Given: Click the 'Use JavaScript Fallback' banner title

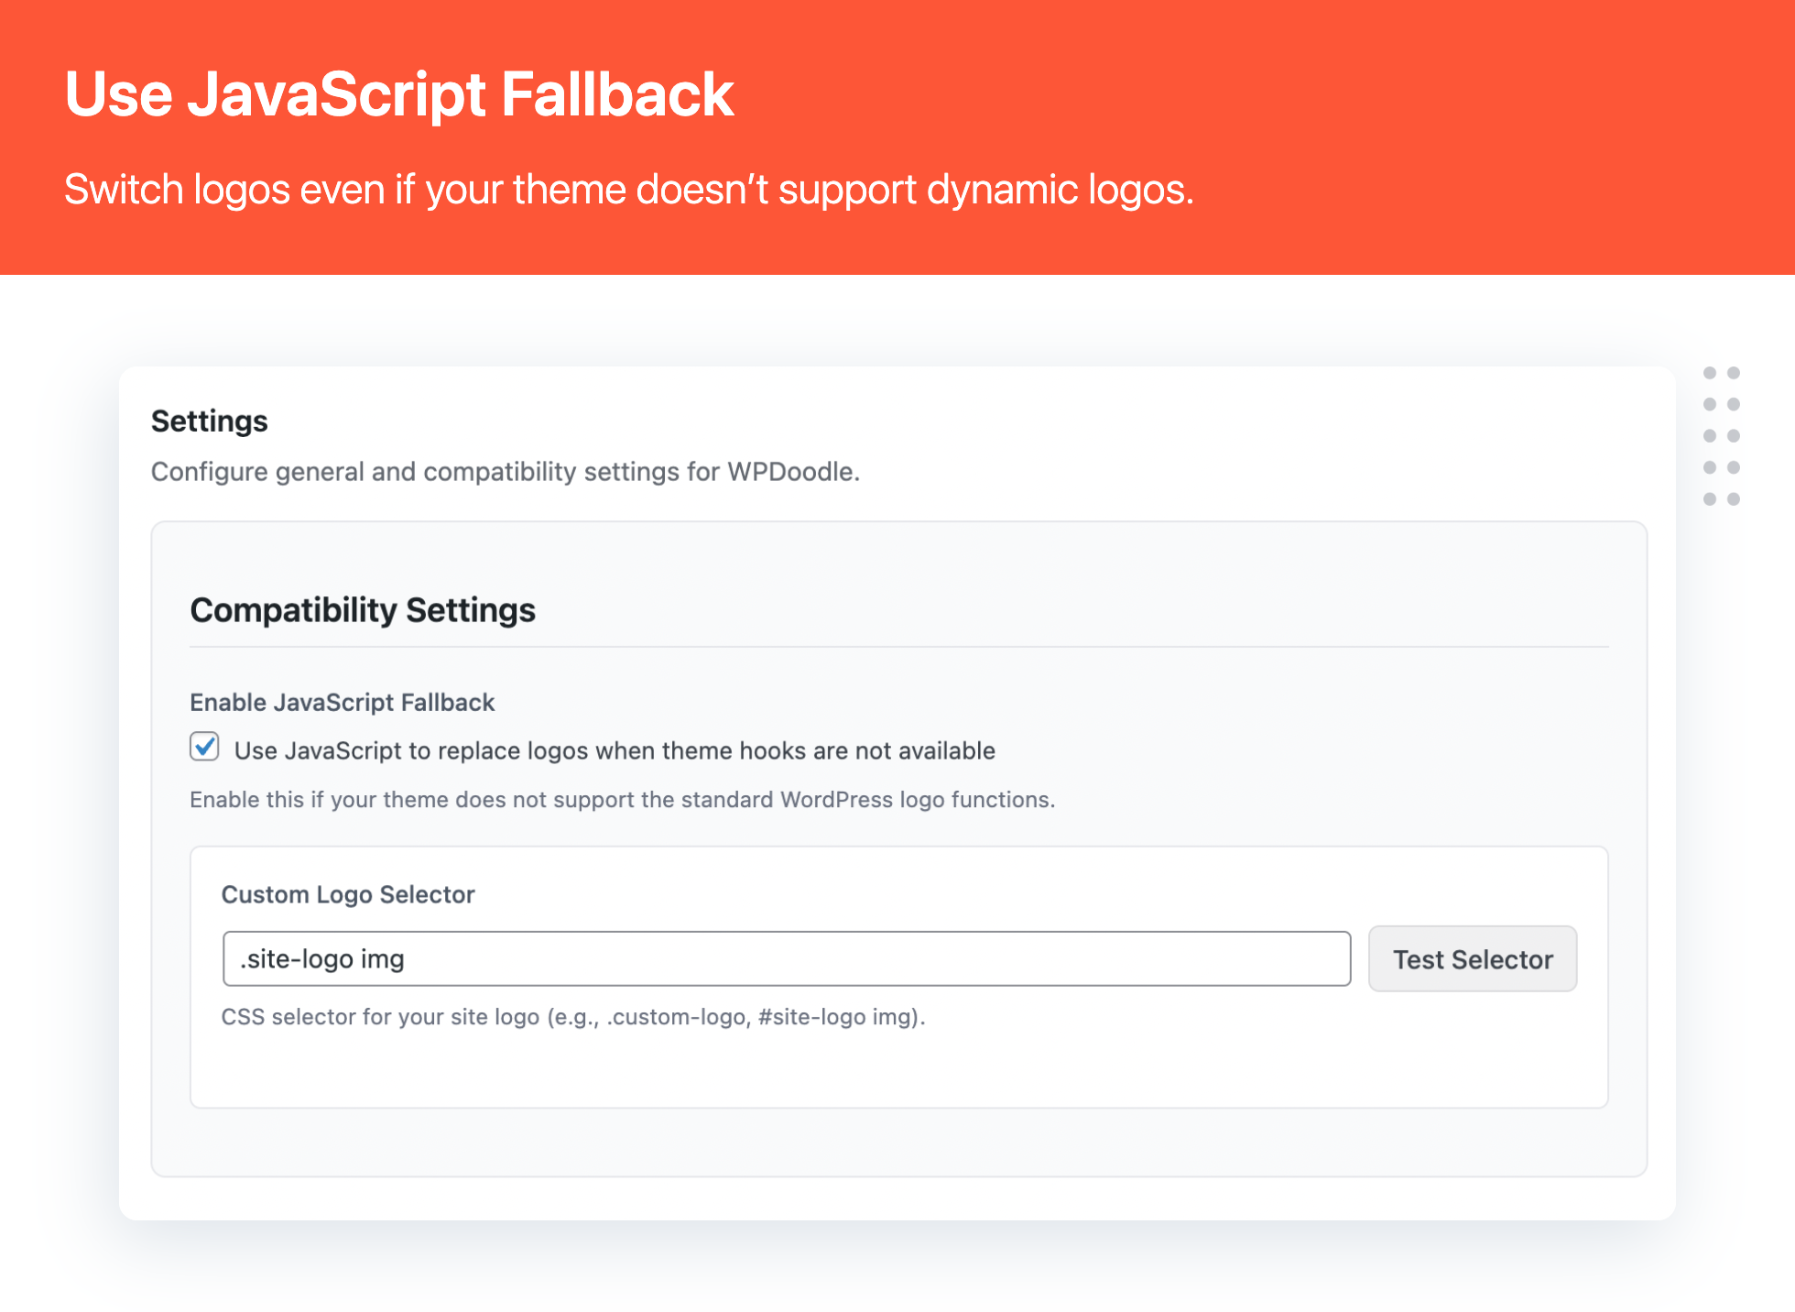Looking at the screenshot, I should pyautogui.click(x=399, y=94).
